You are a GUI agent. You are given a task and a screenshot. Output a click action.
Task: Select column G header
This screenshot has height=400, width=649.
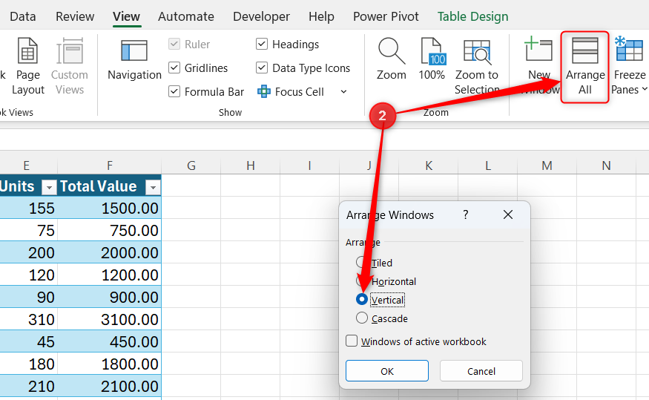(191, 165)
